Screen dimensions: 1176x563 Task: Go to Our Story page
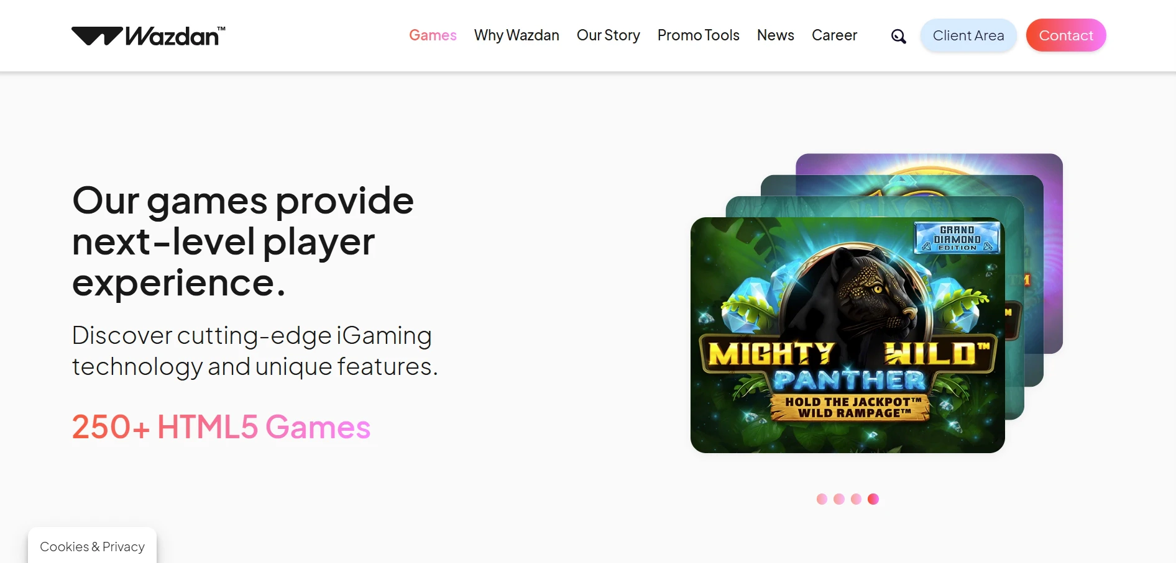point(609,35)
